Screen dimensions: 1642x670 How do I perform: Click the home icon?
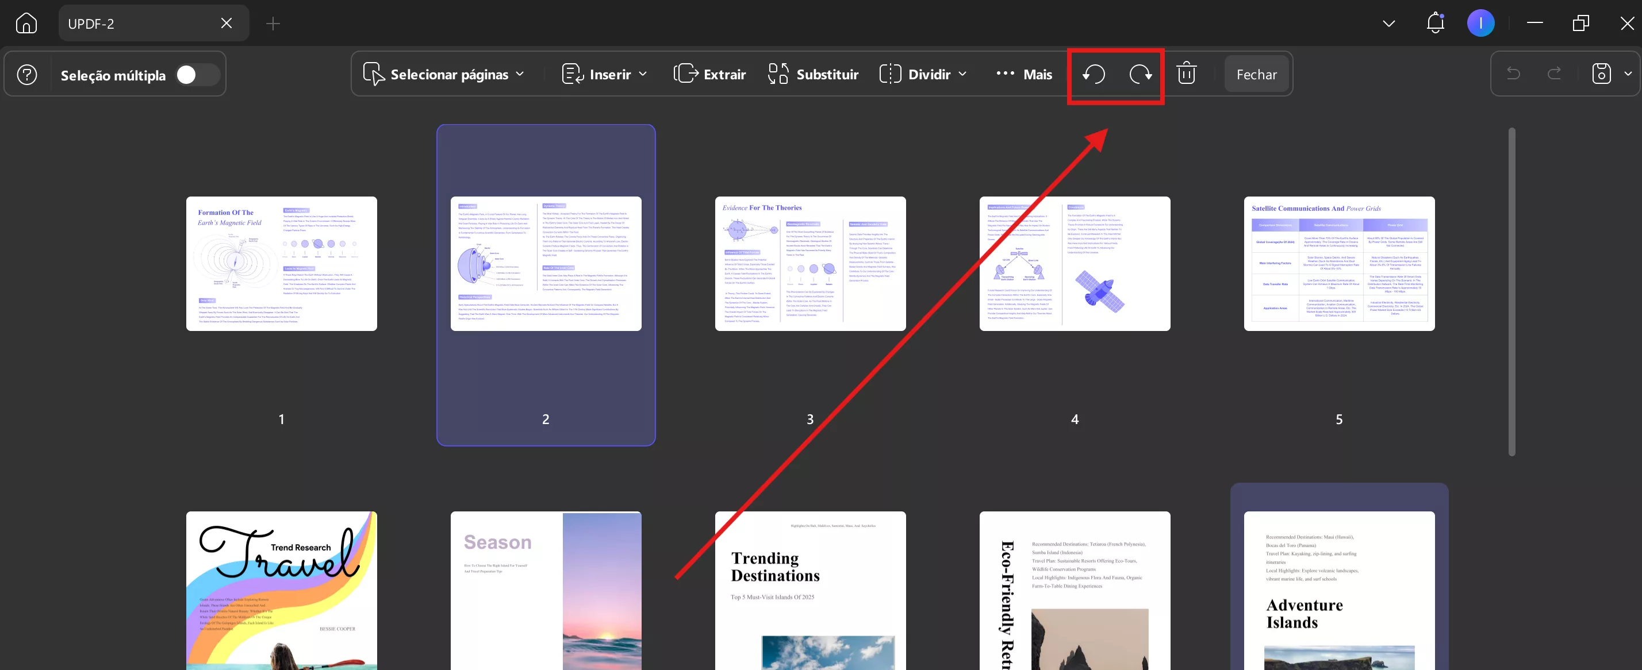click(26, 24)
